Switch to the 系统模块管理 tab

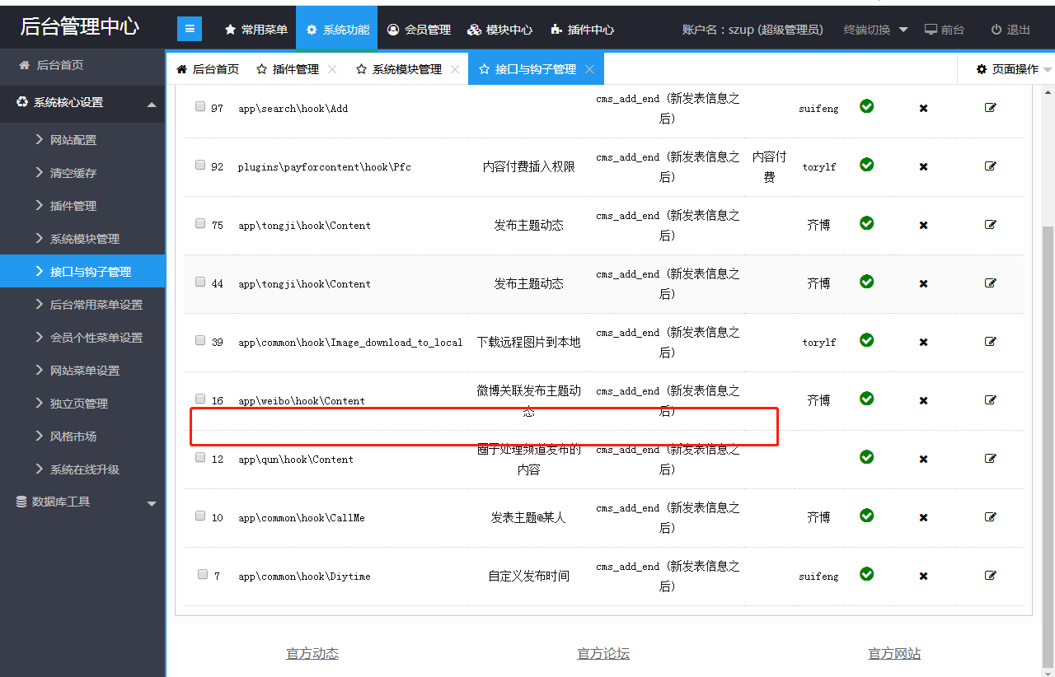[x=406, y=69]
